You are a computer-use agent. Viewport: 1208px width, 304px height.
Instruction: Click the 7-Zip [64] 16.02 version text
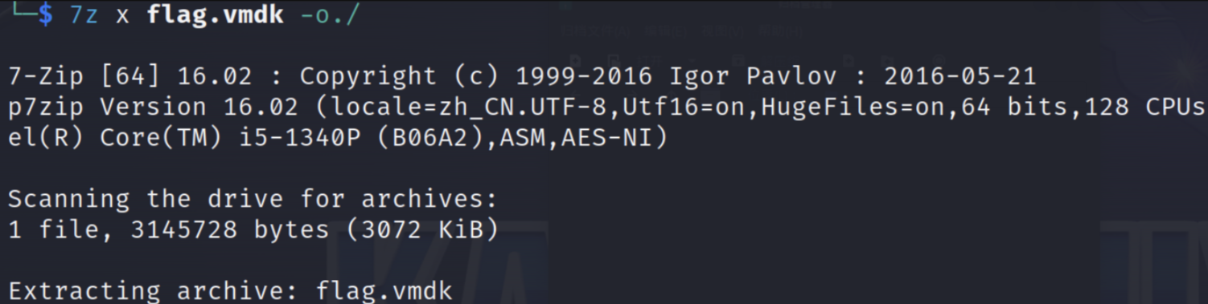[129, 77]
